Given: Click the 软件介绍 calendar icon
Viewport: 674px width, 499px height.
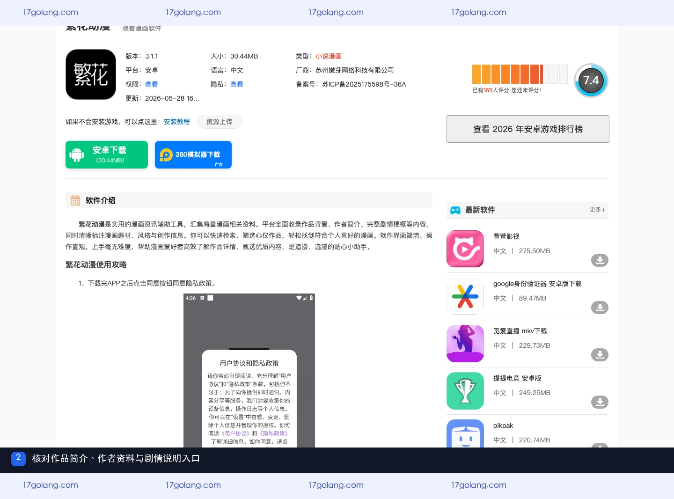Looking at the screenshot, I should point(75,201).
